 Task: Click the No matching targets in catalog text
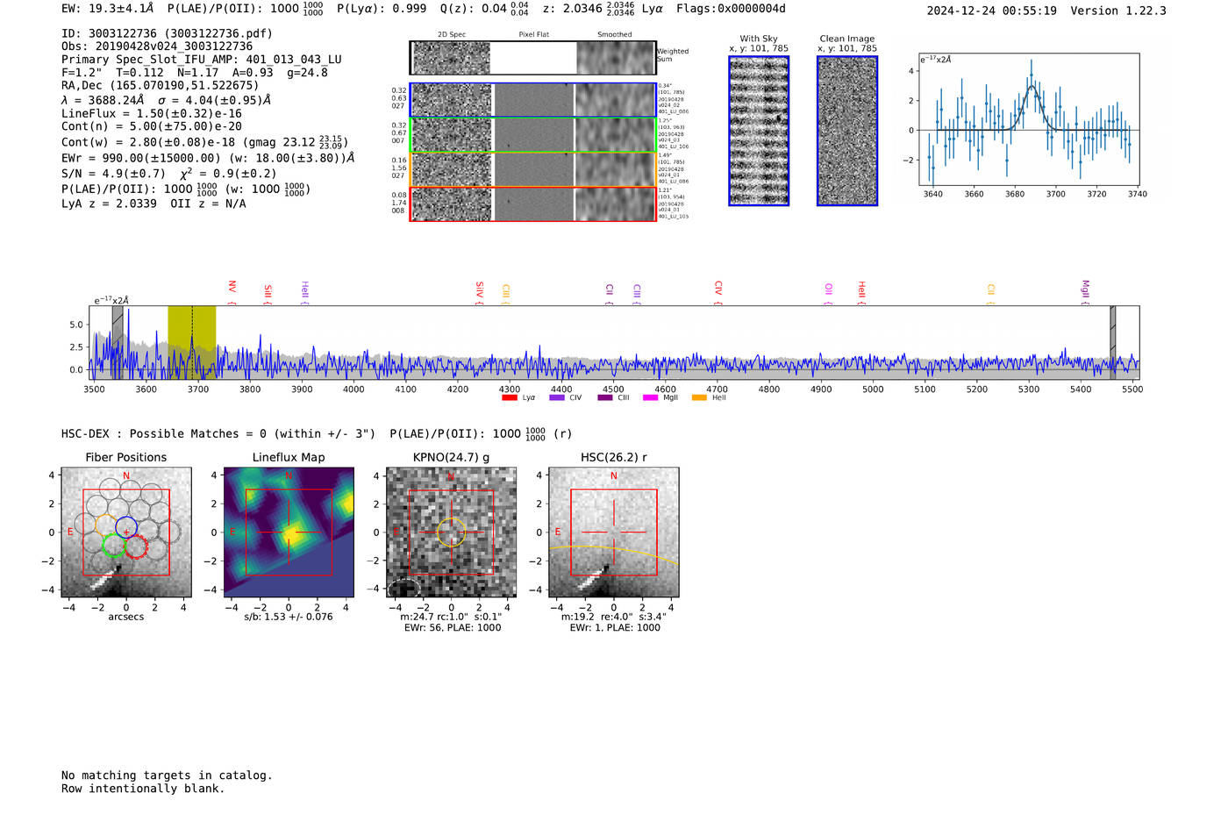[167, 775]
